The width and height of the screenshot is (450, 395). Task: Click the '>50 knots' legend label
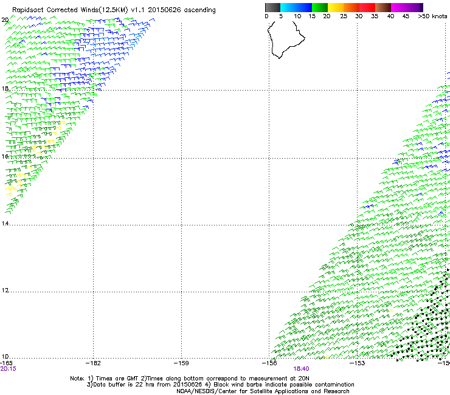(432, 16)
